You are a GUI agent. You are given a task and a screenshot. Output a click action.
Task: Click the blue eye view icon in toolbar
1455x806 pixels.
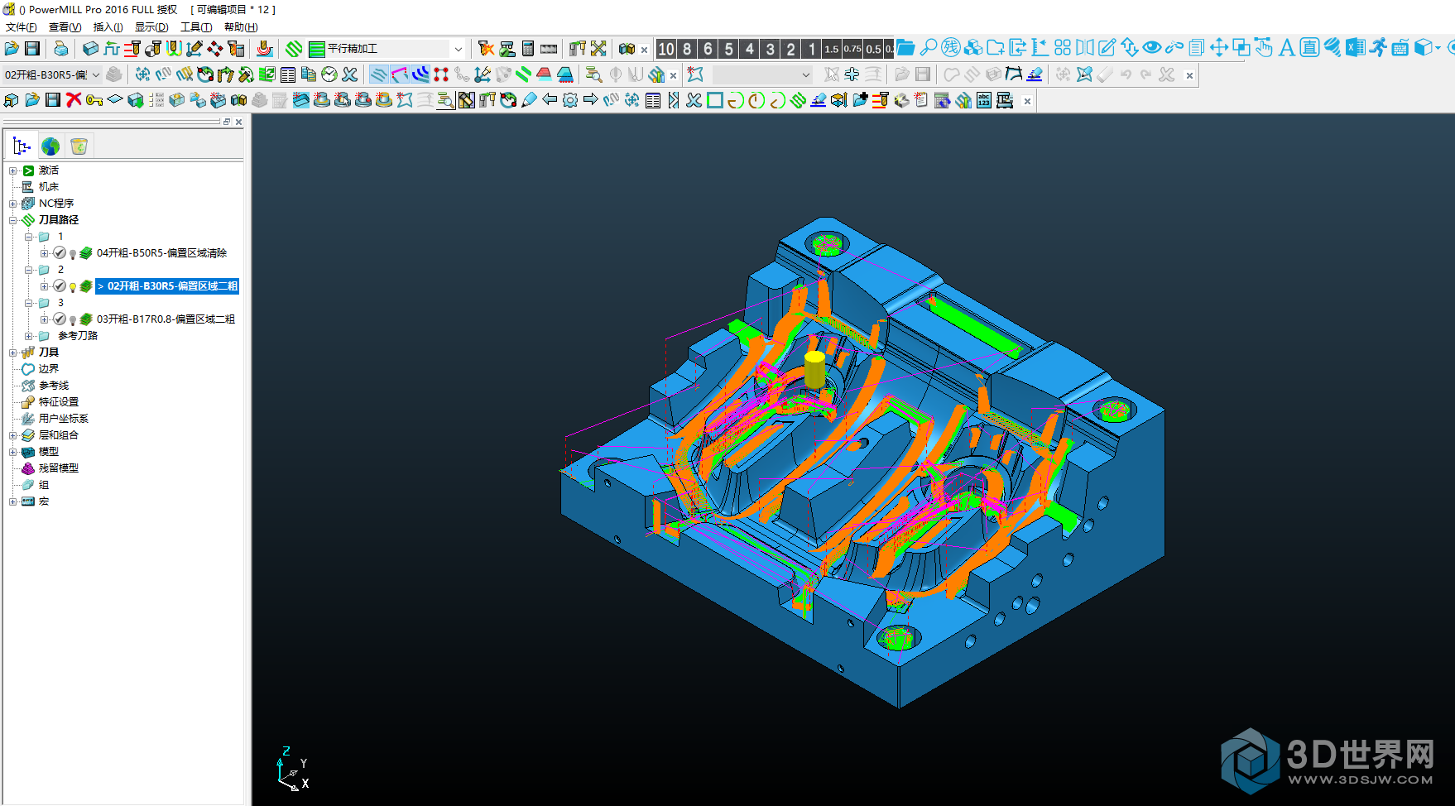coord(1152,48)
